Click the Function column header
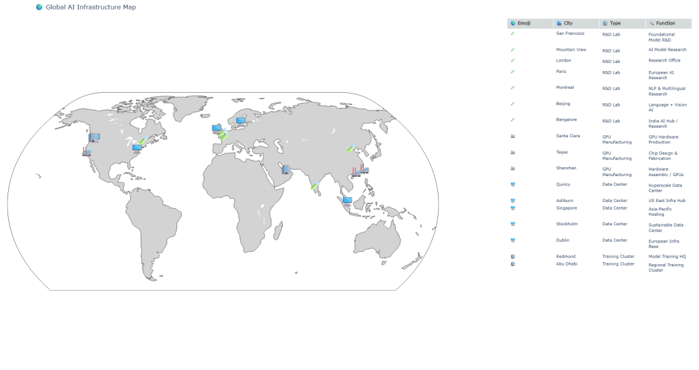 (668, 23)
